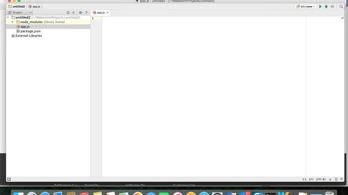Open Terminal from the Dock
The width and height of the screenshot is (348, 195).
(x=270, y=193)
